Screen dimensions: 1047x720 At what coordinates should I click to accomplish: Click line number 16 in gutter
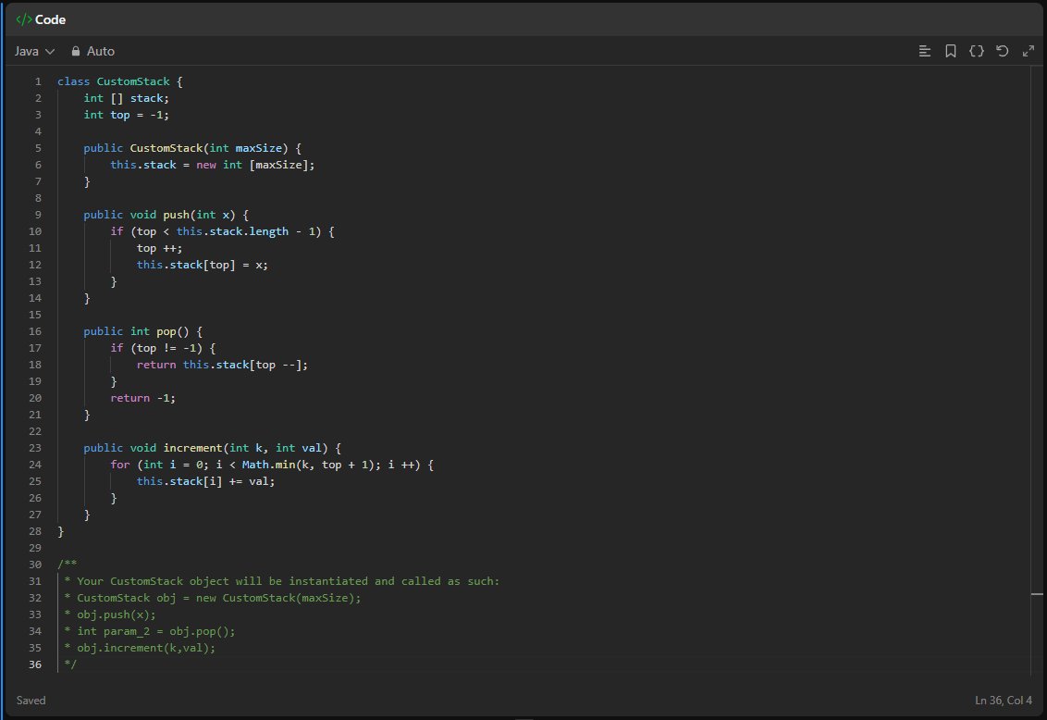click(x=35, y=331)
